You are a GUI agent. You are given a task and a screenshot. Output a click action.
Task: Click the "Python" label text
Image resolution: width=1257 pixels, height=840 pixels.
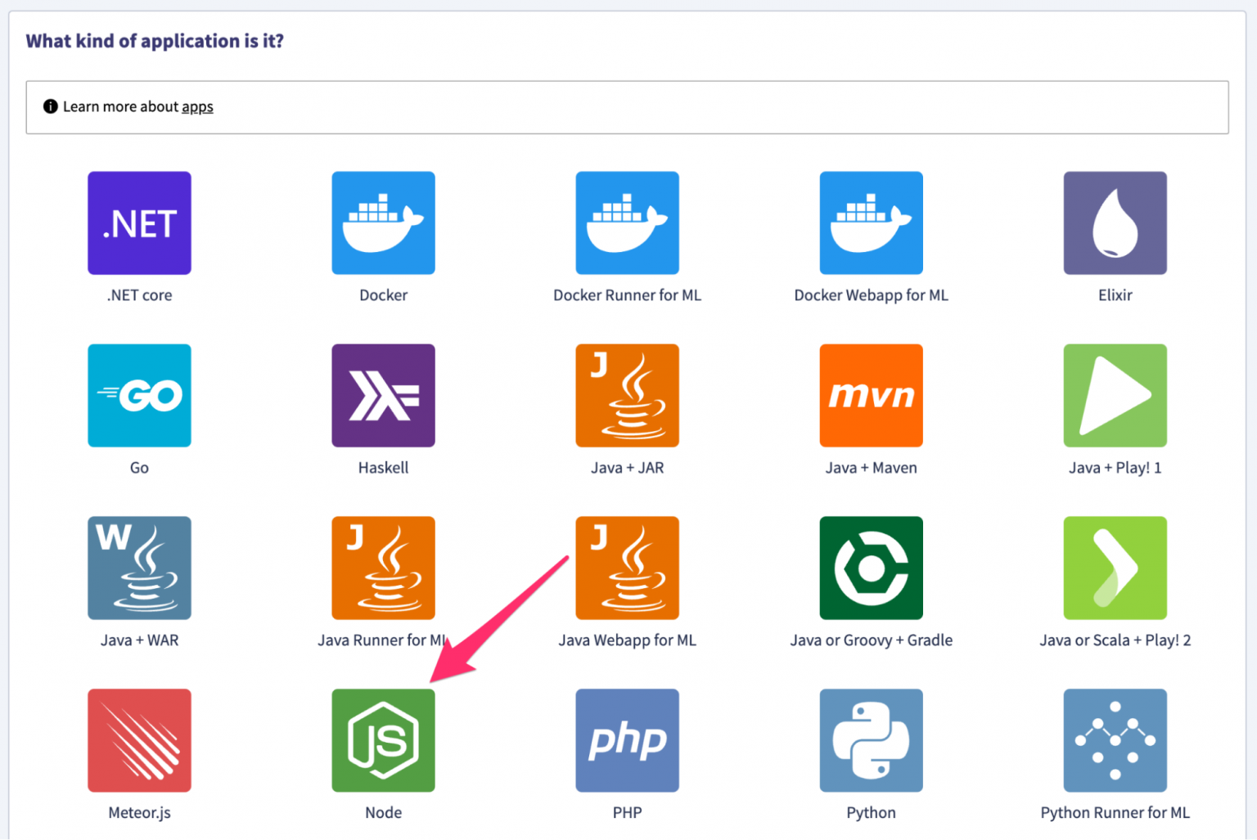click(871, 813)
